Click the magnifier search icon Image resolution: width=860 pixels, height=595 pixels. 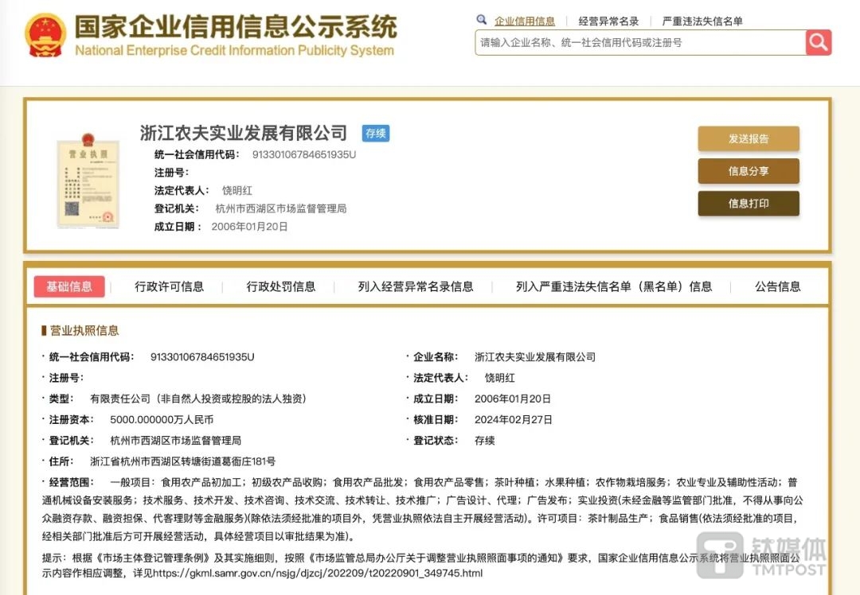pos(819,42)
